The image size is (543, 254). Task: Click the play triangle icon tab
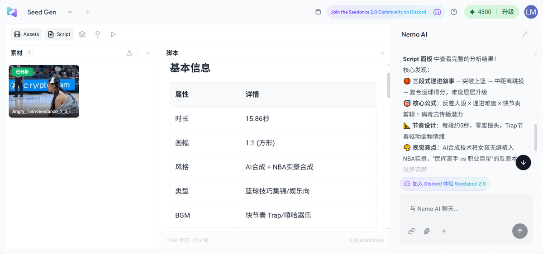pyautogui.click(x=113, y=34)
